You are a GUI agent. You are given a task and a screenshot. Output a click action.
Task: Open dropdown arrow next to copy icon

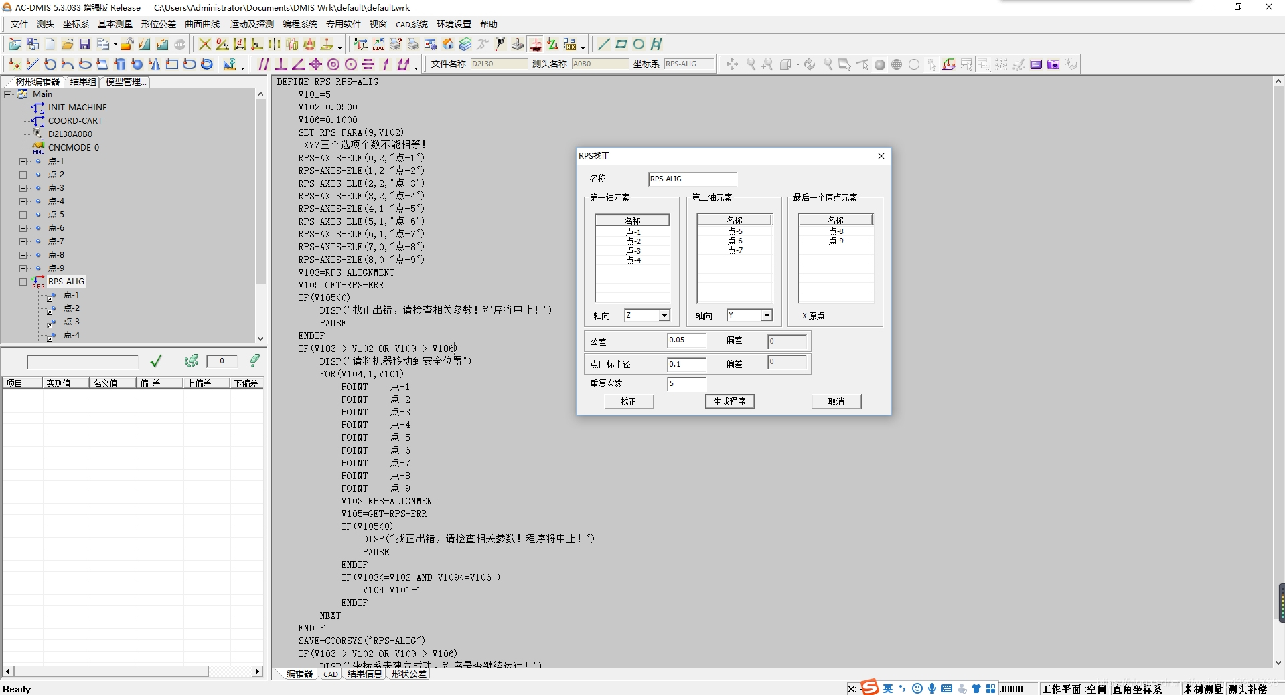115,45
